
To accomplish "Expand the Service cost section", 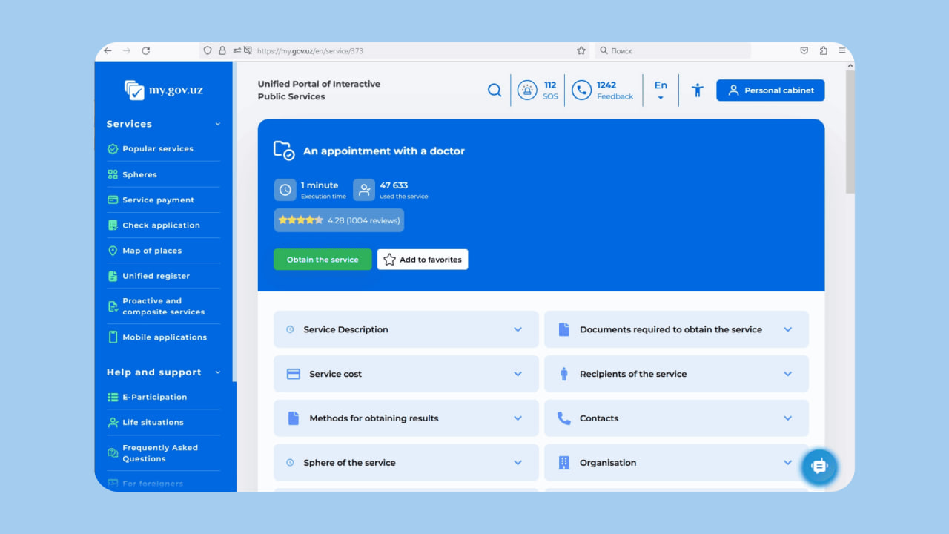I will click(x=406, y=374).
